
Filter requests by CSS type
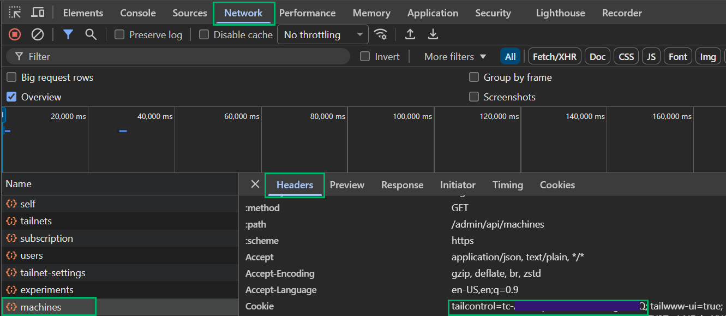click(x=626, y=56)
